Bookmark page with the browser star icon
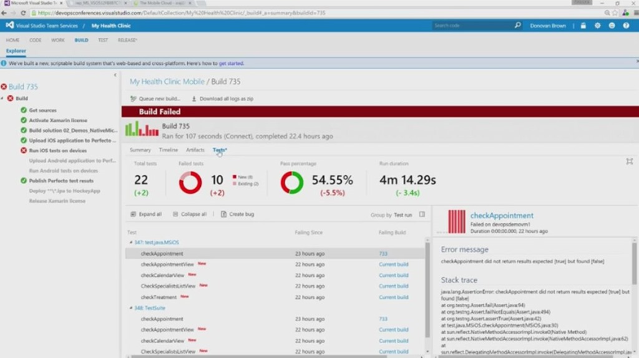The width and height of the screenshot is (639, 358). (615, 12)
